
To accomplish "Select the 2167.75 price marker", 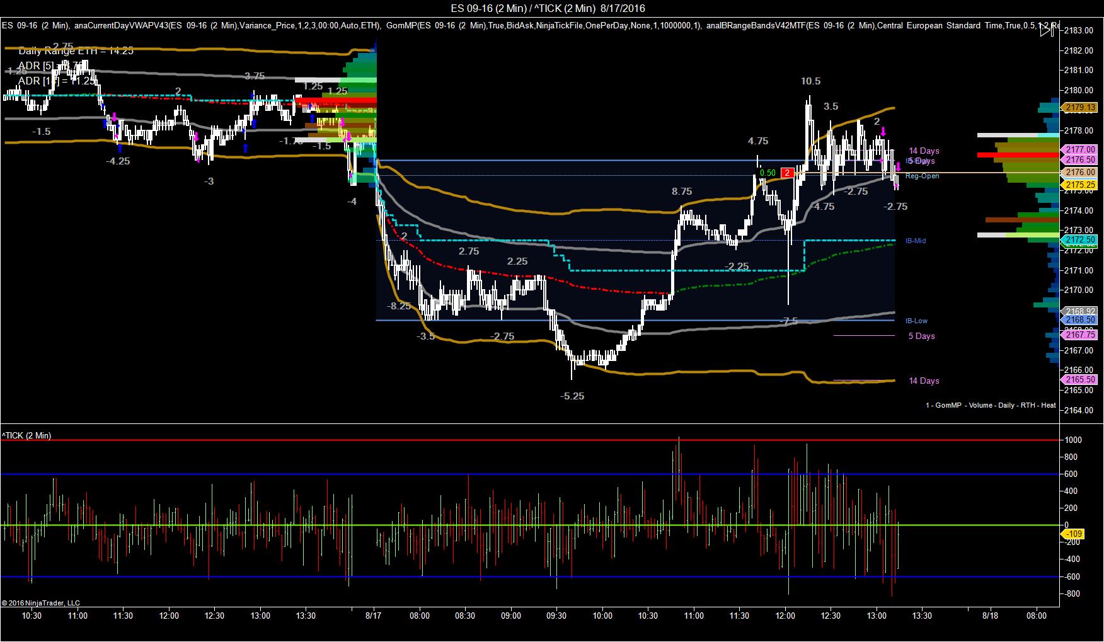I will coord(1081,335).
